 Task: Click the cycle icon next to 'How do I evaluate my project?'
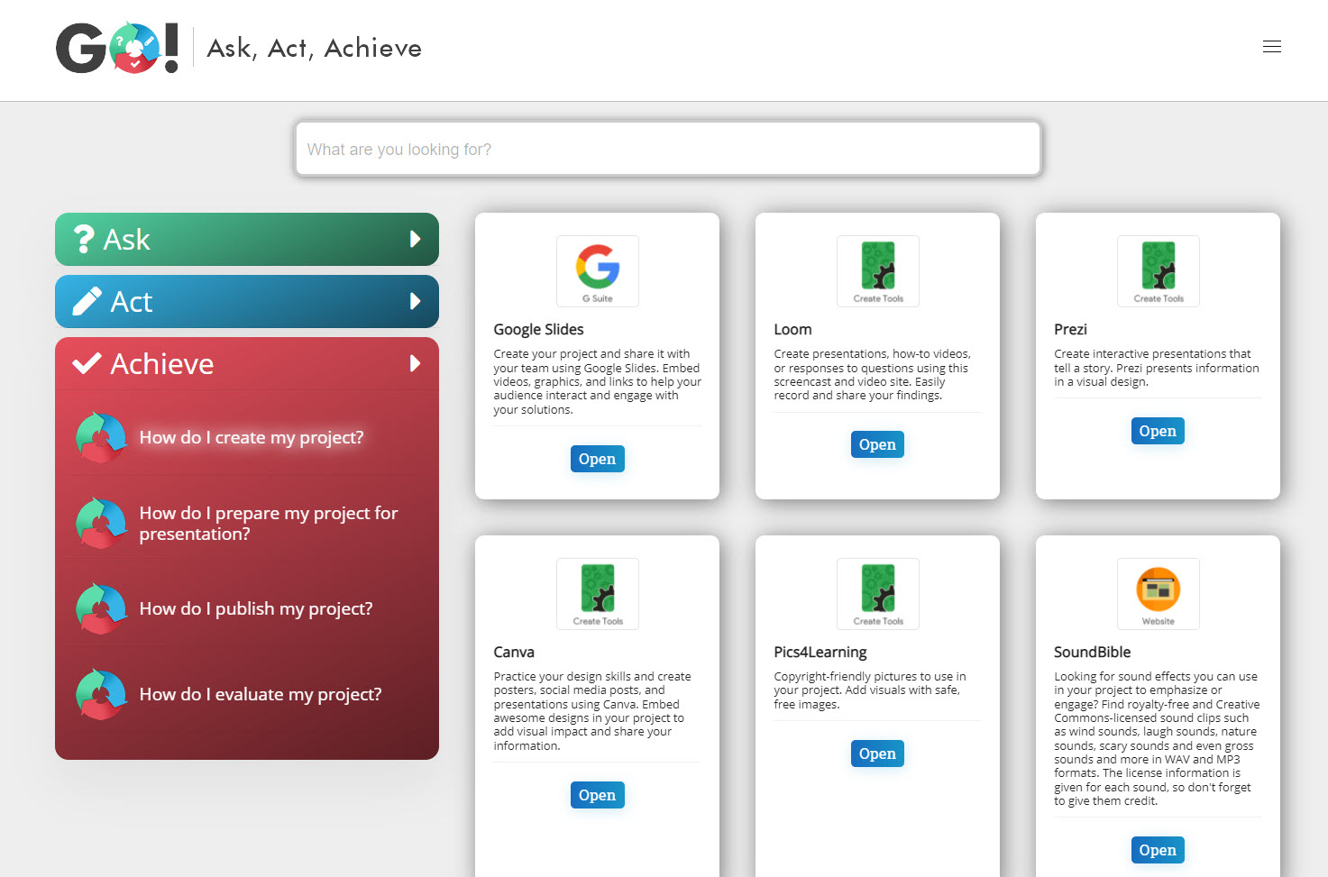[101, 694]
